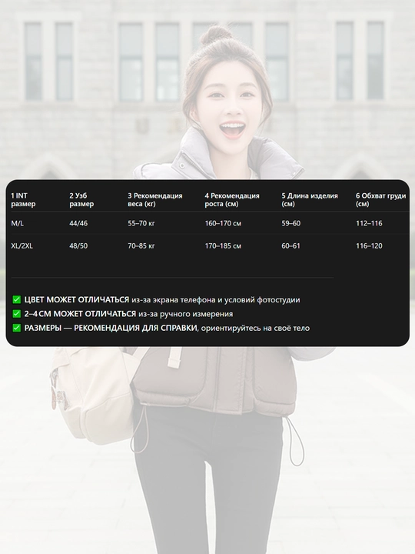
Task: Click the '5 Длина изделия (см)' header
Action: [310, 199]
